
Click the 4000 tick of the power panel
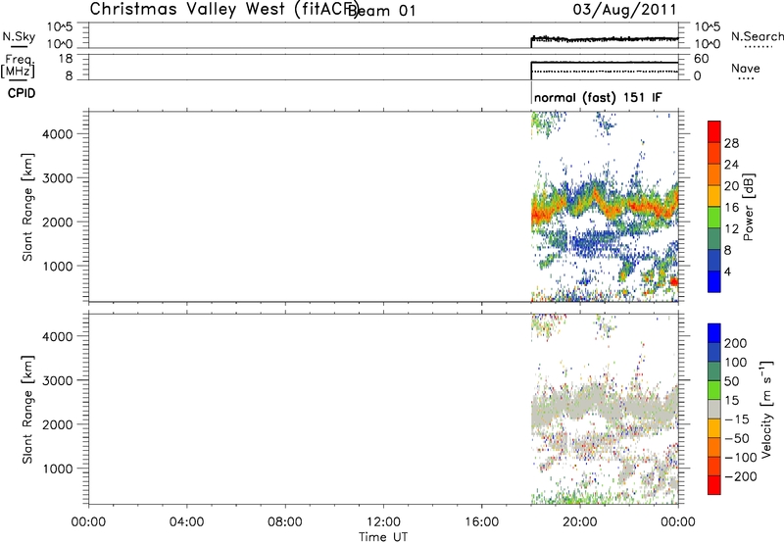click(x=58, y=134)
